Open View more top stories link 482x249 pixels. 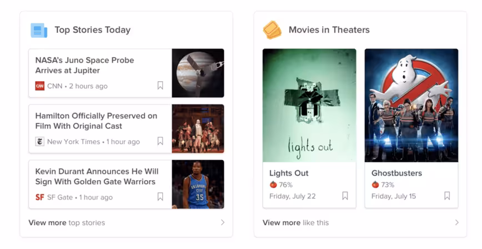(x=67, y=222)
